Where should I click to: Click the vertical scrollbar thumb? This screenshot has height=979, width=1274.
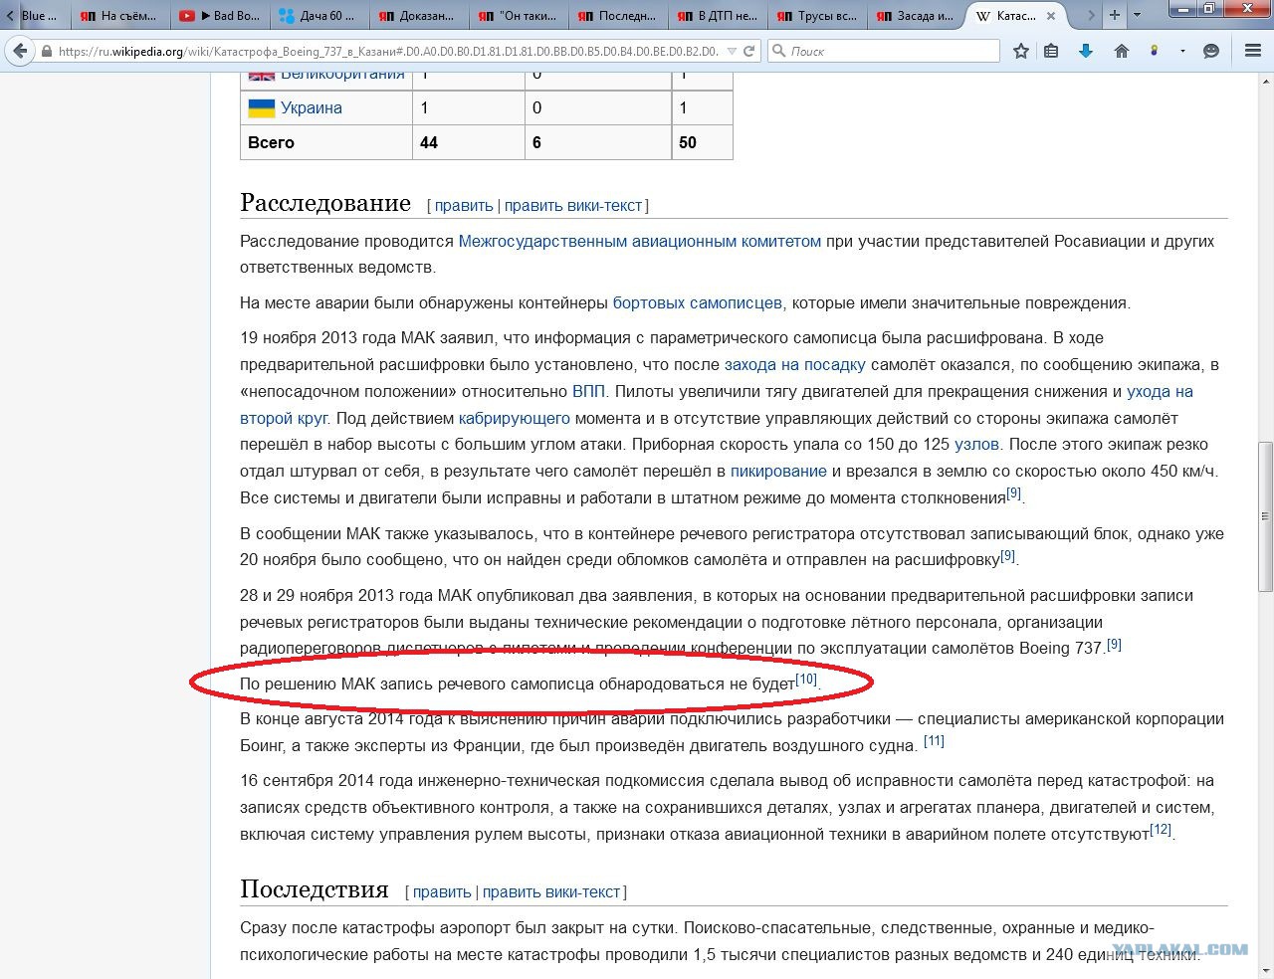[x=1265, y=517]
